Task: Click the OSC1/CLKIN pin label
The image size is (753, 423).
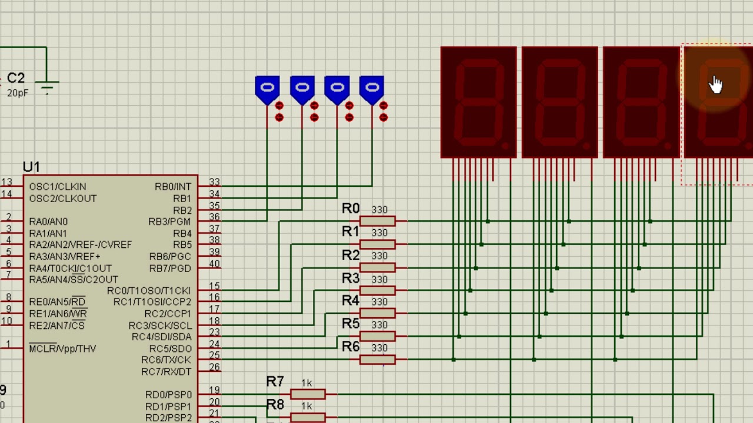Action: (58, 187)
